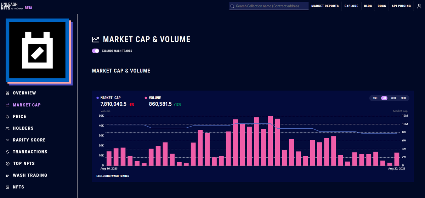
Task: Click the Overview grid icon
Action: tap(7, 93)
